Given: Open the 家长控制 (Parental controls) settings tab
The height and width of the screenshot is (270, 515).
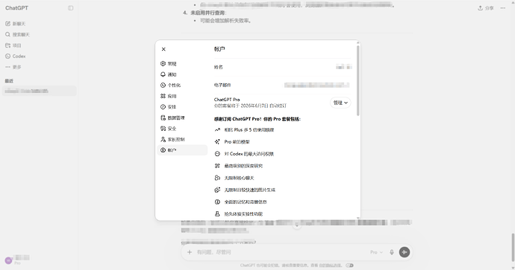Looking at the screenshot, I should 182,139.
